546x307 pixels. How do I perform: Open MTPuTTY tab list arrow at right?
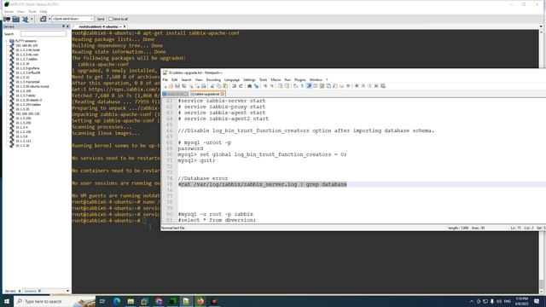click(541, 26)
